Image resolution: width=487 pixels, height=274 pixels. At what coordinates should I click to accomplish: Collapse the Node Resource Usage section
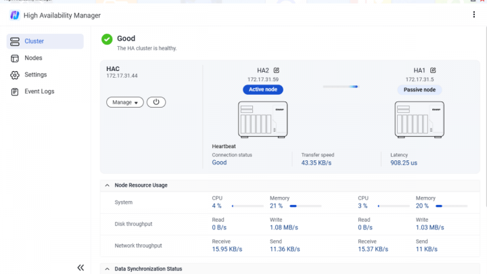tap(108, 185)
